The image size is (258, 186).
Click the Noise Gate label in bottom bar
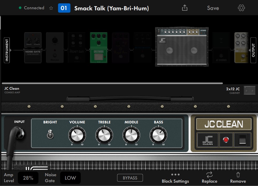click(x=51, y=177)
